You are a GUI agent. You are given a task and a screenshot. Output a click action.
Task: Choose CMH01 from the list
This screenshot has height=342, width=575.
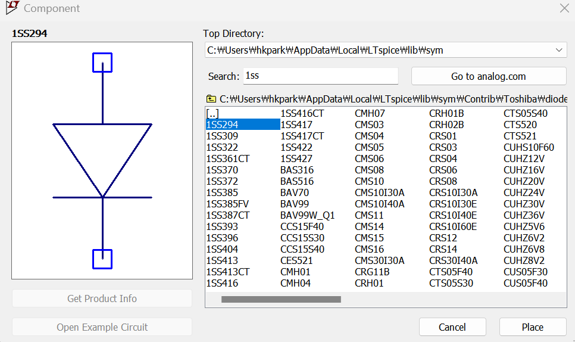[x=295, y=272]
